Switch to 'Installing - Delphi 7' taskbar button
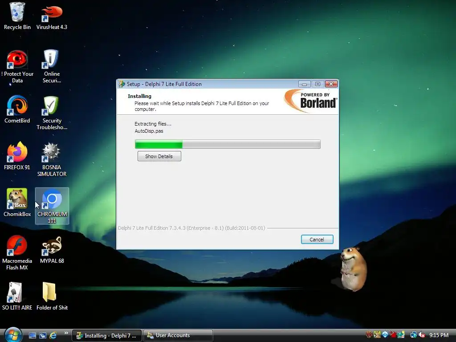Image resolution: width=456 pixels, height=342 pixels. click(x=107, y=336)
